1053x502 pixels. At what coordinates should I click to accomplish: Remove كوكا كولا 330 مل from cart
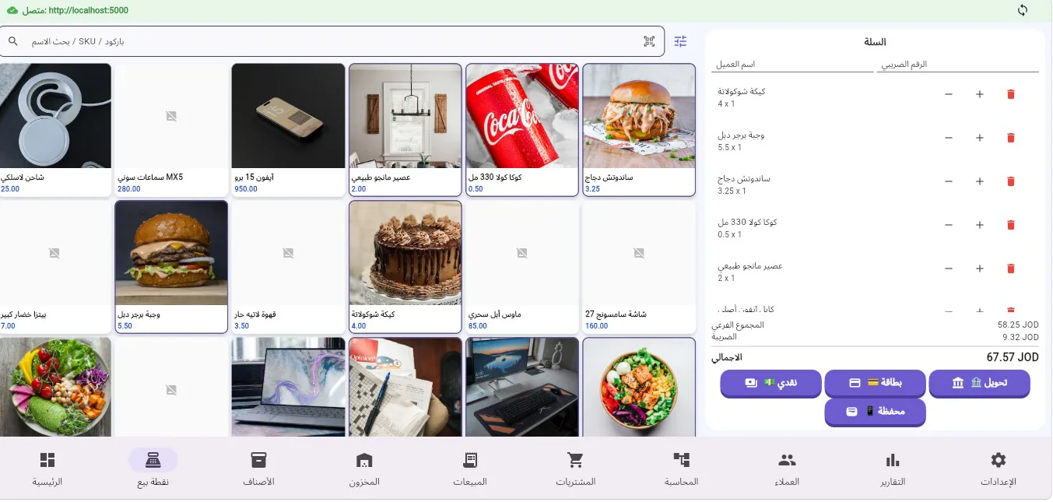pos(1011,225)
